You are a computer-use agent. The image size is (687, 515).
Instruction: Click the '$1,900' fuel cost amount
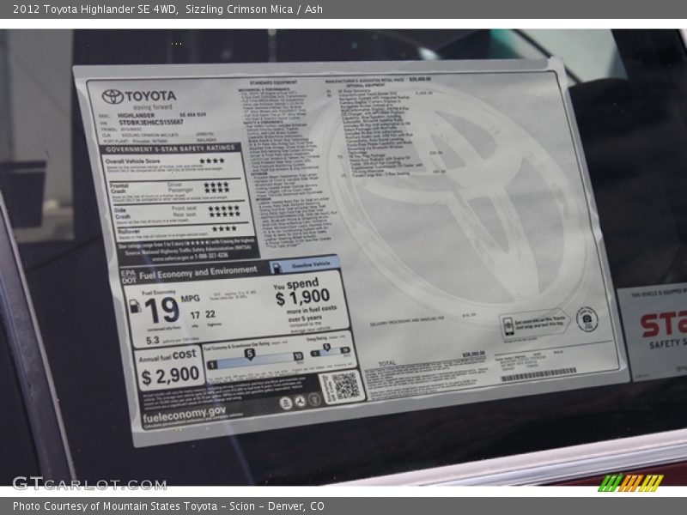[x=303, y=297]
